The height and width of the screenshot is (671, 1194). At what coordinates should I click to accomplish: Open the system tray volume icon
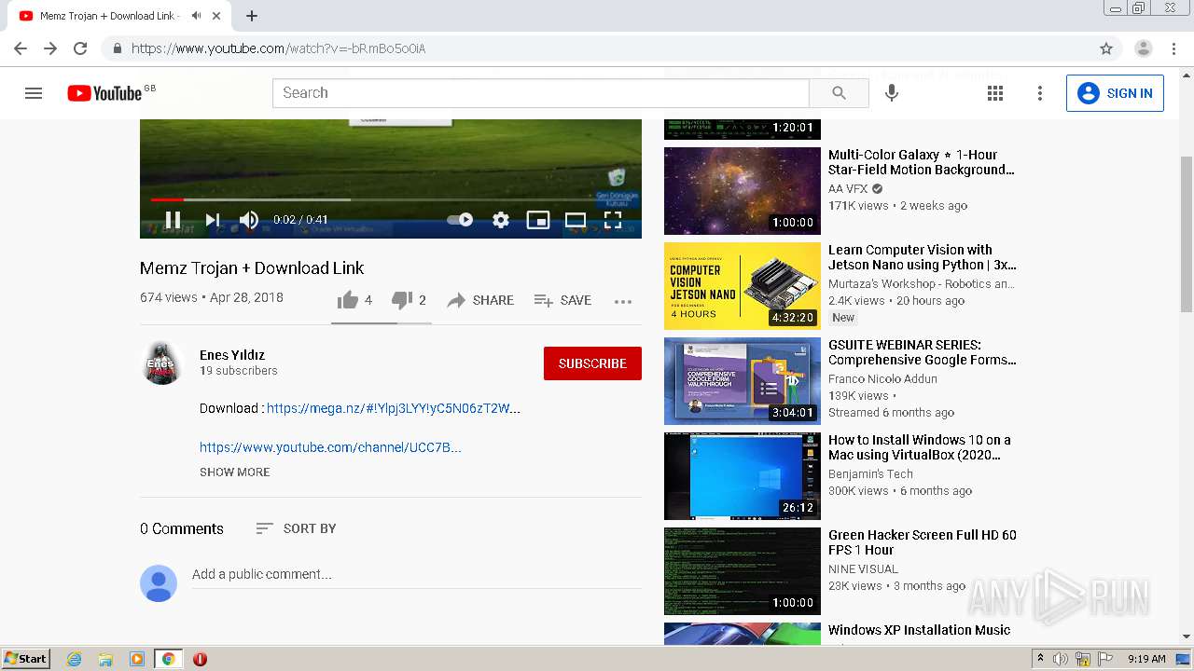pyautogui.click(x=1061, y=659)
